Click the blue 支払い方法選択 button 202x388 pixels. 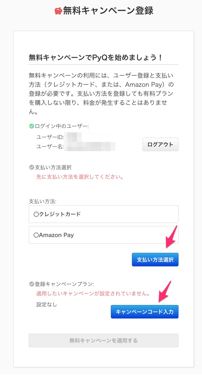[x=155, y=260]
